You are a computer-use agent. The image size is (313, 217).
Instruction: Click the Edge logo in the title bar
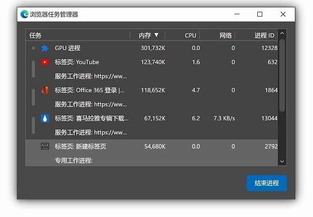(x=24, y=14)
